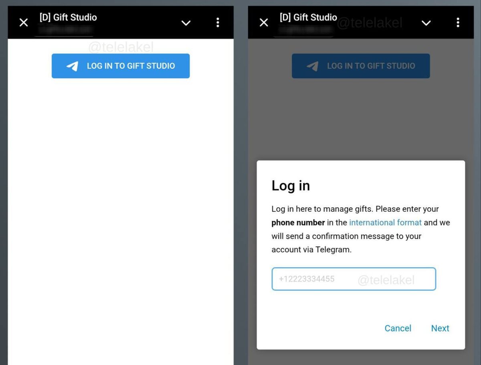Image resolution: width=481 pixels, height=365 pixels.
Task: Focus the phone number input field
Action: coord(354,279)
